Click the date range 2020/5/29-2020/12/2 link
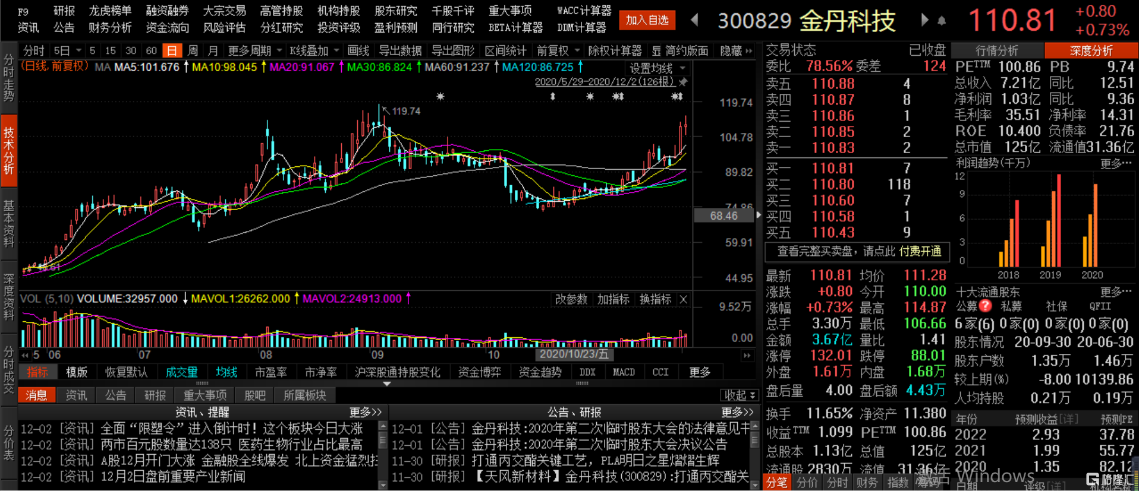 605,82
